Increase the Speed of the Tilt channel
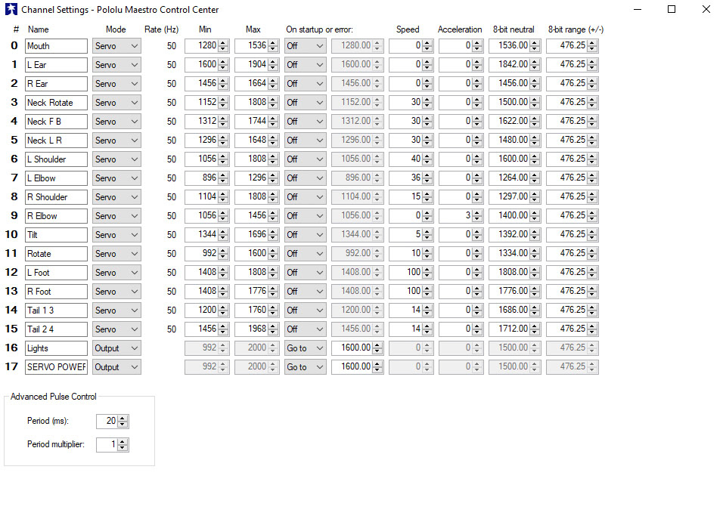 (427, 232)
